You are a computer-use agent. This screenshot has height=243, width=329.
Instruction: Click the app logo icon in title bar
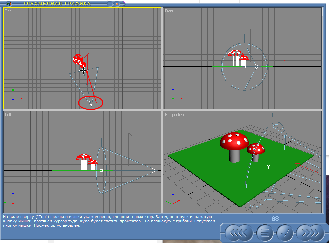point(9,4)
